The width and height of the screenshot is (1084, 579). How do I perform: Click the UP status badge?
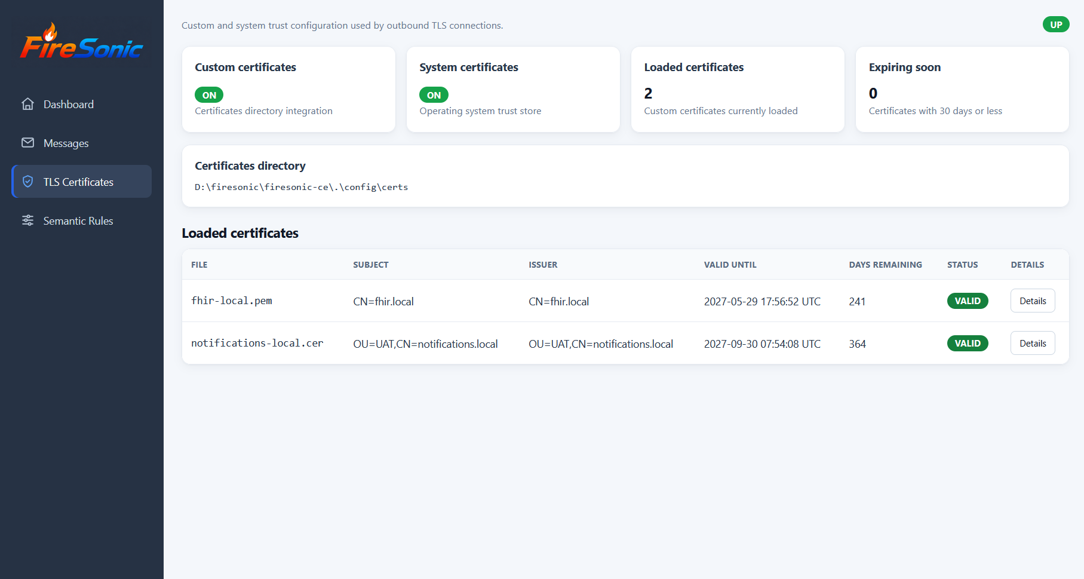[x=1056, y=24]
